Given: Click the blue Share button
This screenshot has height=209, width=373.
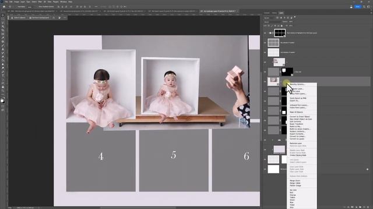Looking at the screenshot, I should click(x=357, y=6).
